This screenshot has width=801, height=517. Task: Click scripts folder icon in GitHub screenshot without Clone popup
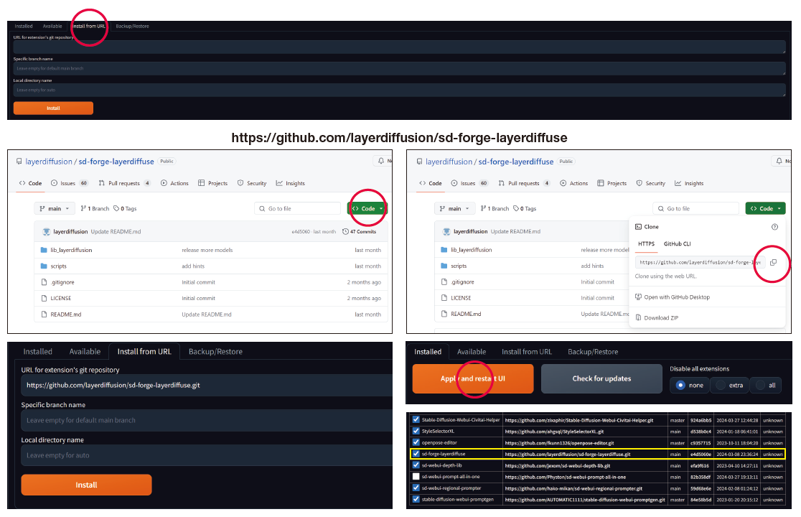coord(44,266)
